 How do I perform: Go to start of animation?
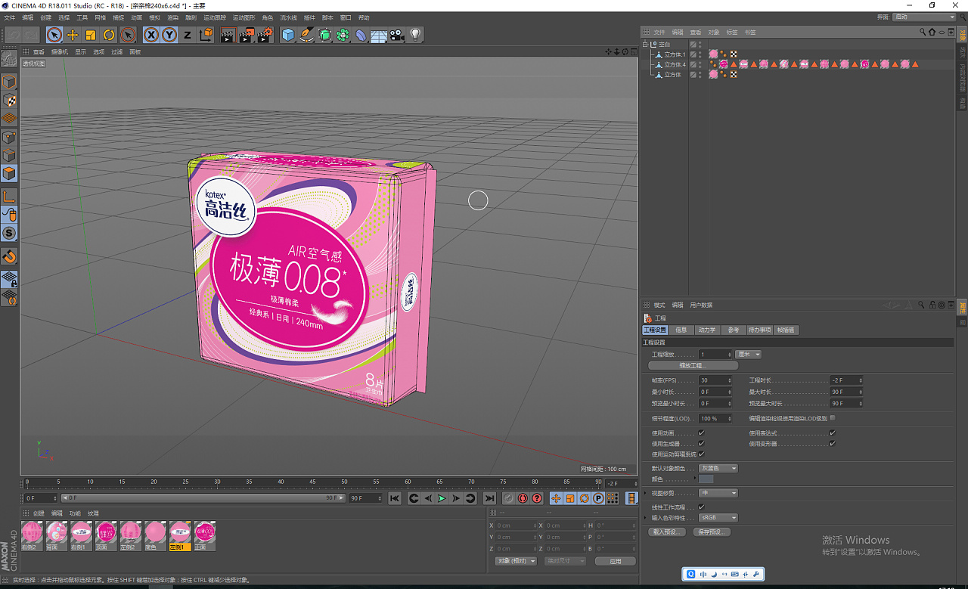[395, 498]
